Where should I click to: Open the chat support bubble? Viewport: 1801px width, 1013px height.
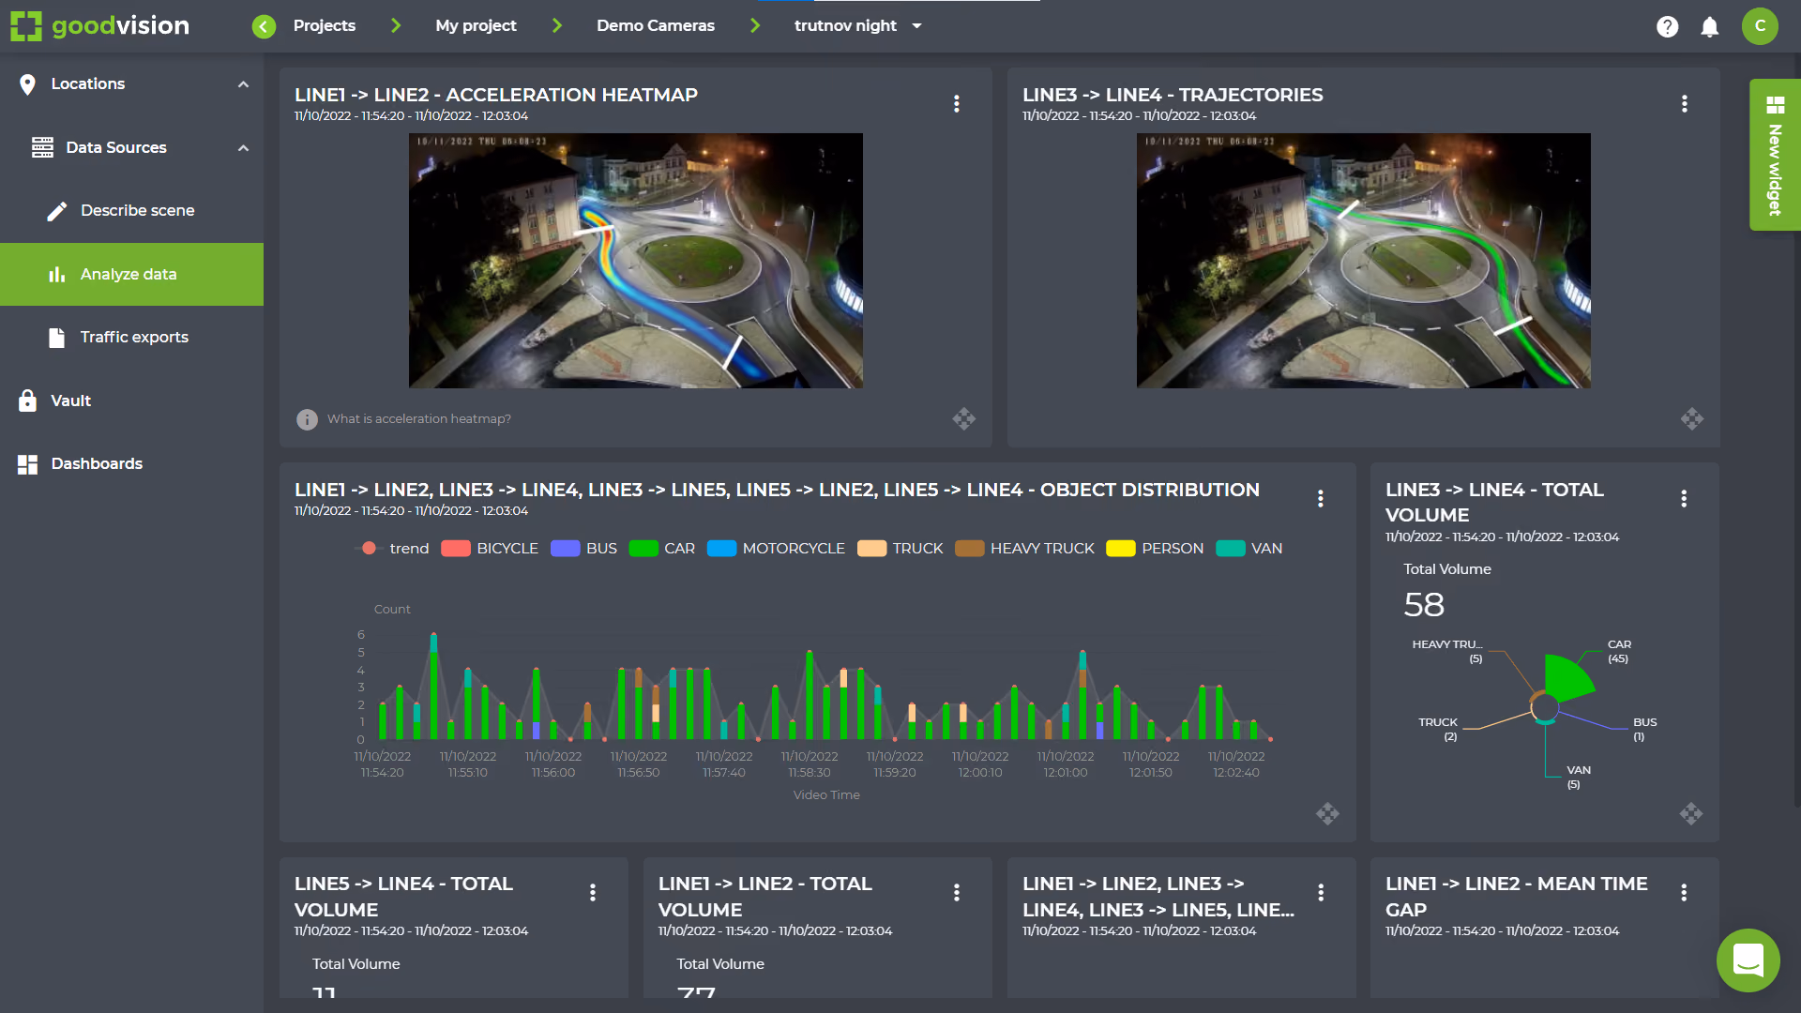(x=1748, y=960)
